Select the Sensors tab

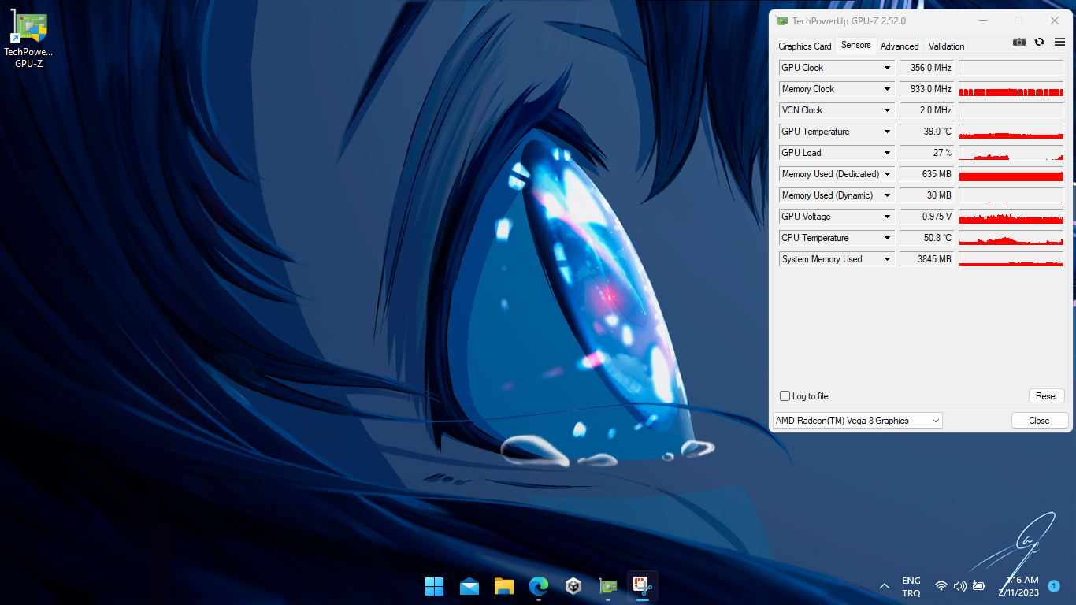click(x=856, y=46)
